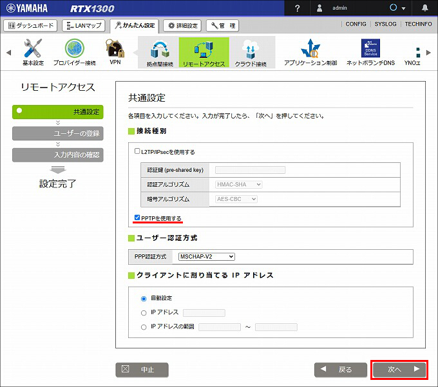
Task: Click the ユーザー認証方式 section heading
Action: (x=167, y=238)
